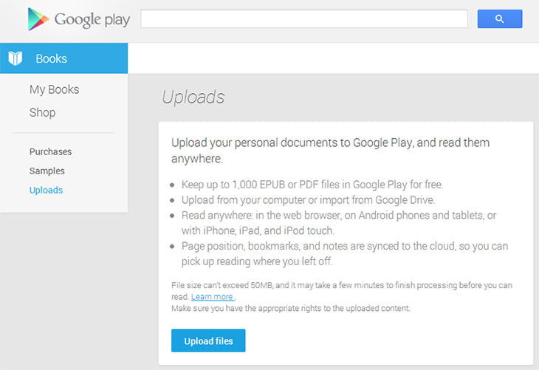539x370 pixels.
Task: Open the Books section header
Action: click(64, 58)
